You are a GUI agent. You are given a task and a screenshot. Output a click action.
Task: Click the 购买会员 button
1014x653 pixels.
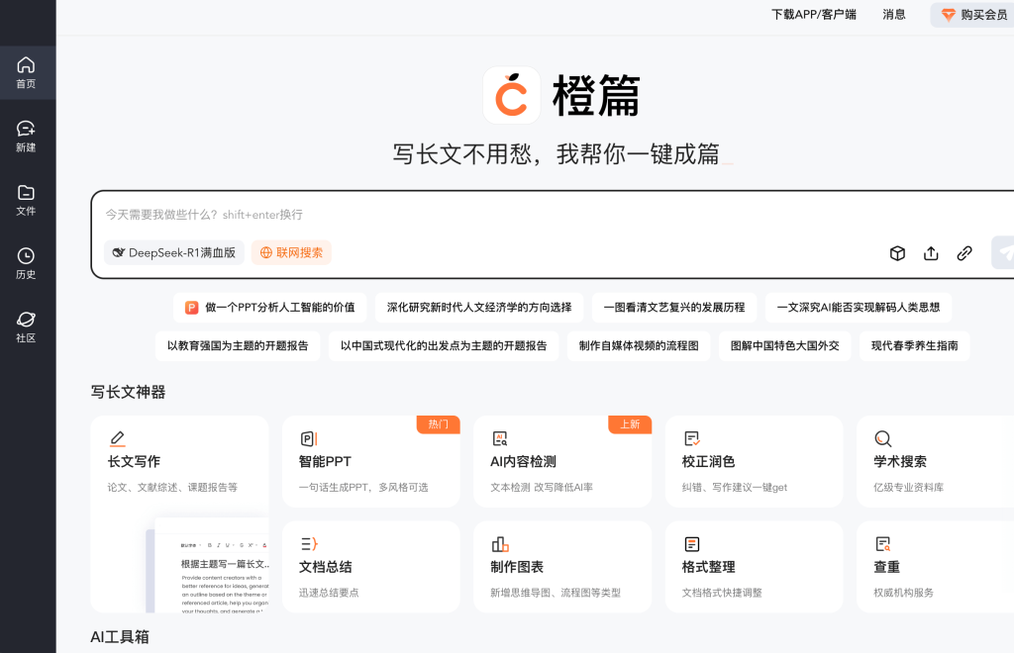pyautogui.click(x=972, y=15)
